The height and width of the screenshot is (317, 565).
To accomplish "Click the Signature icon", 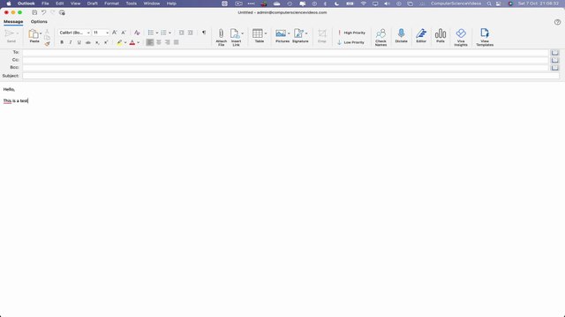I will [298, 33].
